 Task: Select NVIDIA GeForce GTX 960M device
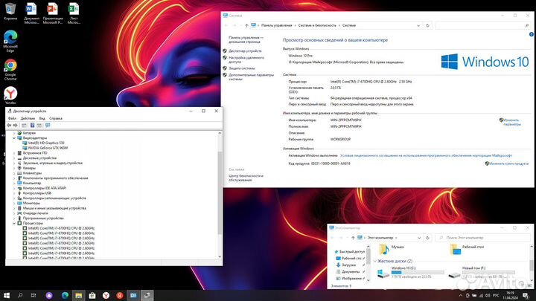coord(48,148)
